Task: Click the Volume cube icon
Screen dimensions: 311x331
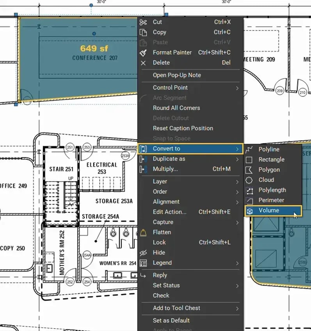Action: tap(250, 211)
